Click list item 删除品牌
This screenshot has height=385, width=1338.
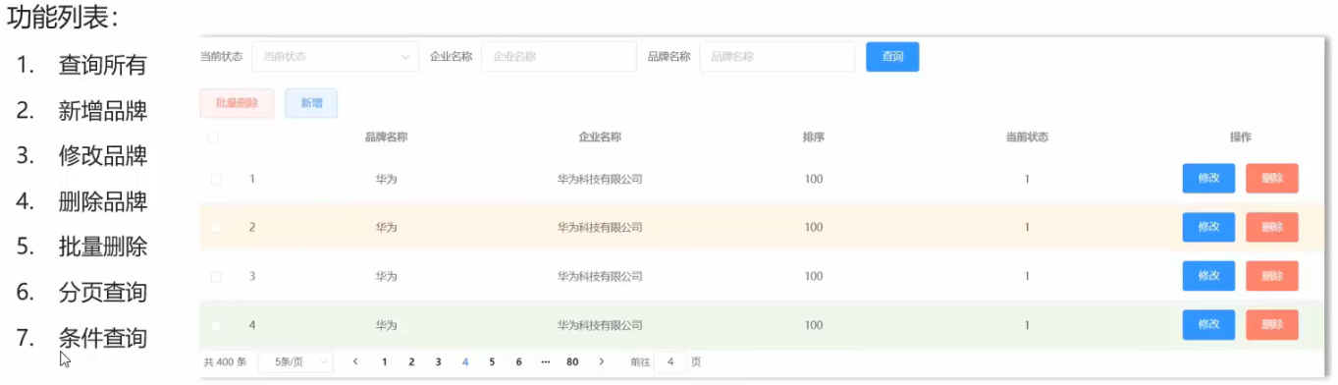[103, 202]
